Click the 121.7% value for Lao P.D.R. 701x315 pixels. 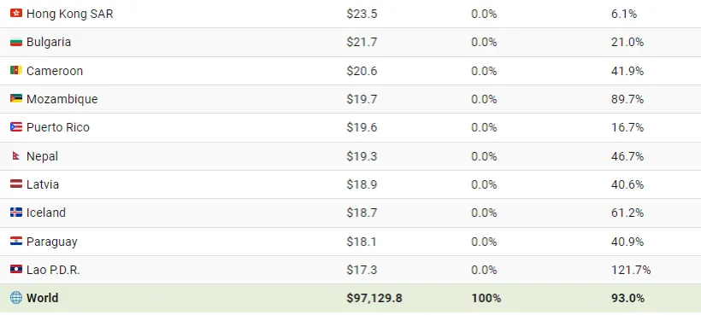pos(631,270)
